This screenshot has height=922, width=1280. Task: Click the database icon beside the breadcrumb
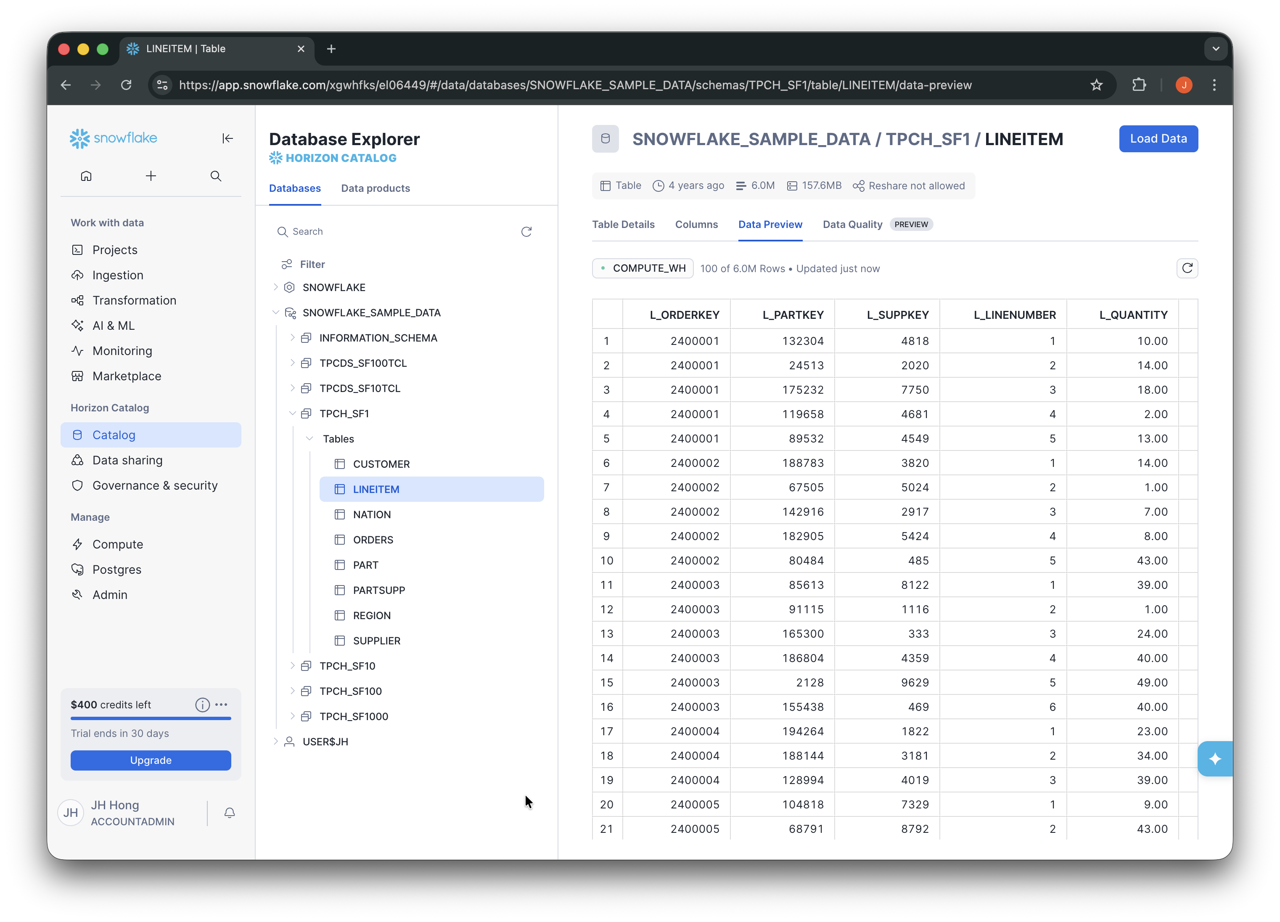(605, 139)
